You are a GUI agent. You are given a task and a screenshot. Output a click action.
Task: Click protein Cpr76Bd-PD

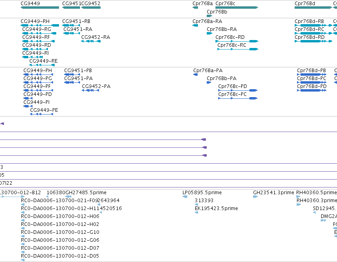(x=312, y=86)
